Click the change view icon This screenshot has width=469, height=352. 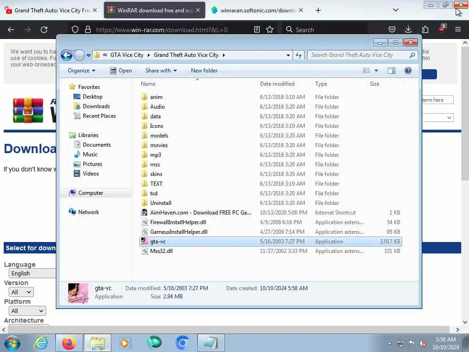pyautogui.click(x=366, y=71)
